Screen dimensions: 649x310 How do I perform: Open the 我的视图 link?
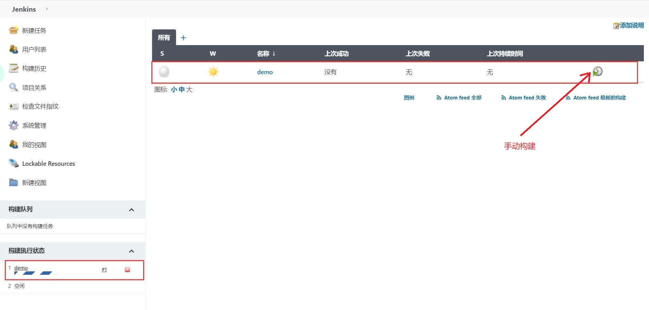[x=34, y=145]
